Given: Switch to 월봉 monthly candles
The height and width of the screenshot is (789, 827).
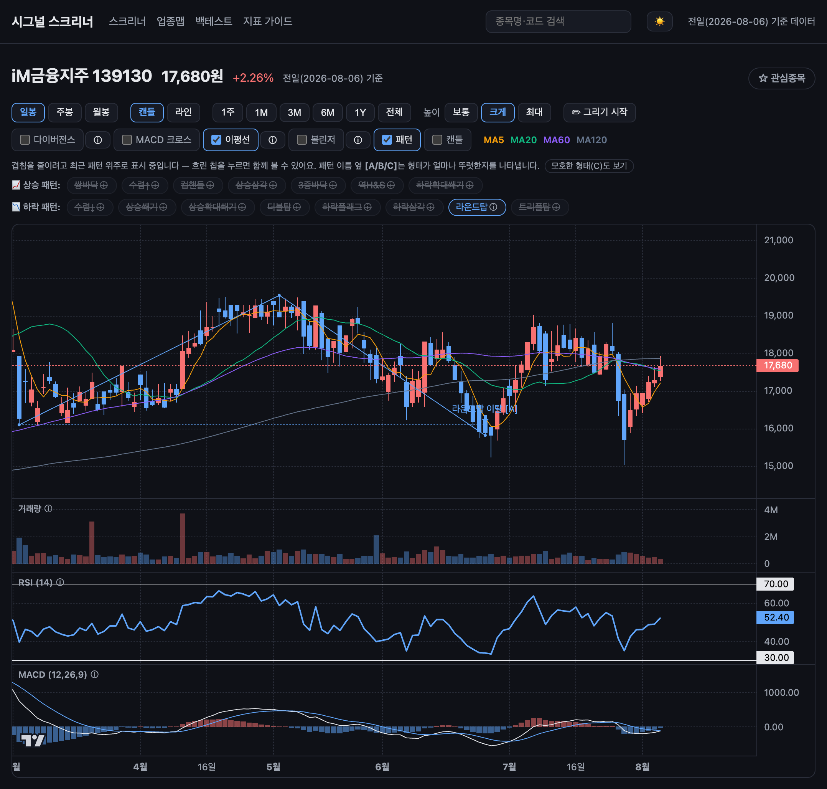Looking at the screenshot, I should click(x=101, y=112).
